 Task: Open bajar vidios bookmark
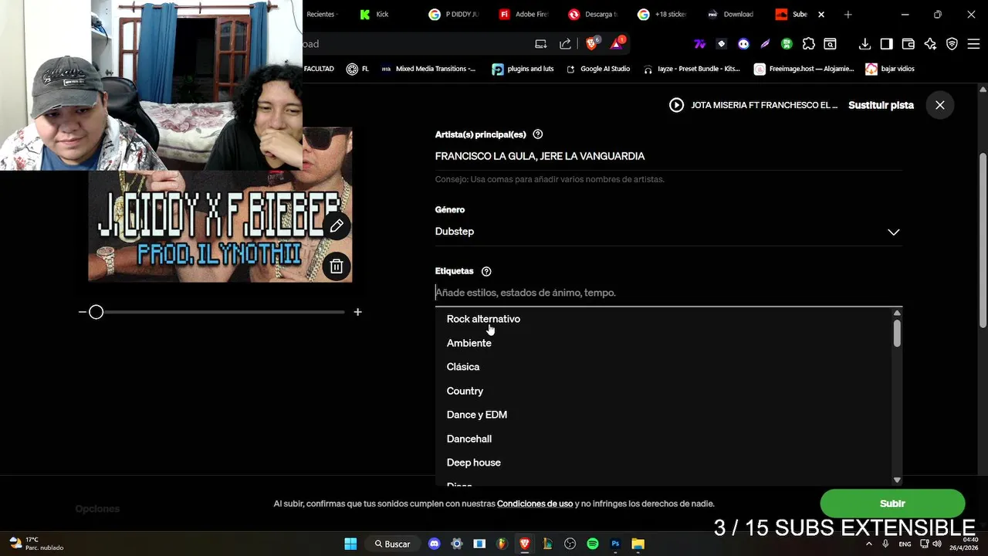click(890, 69)
